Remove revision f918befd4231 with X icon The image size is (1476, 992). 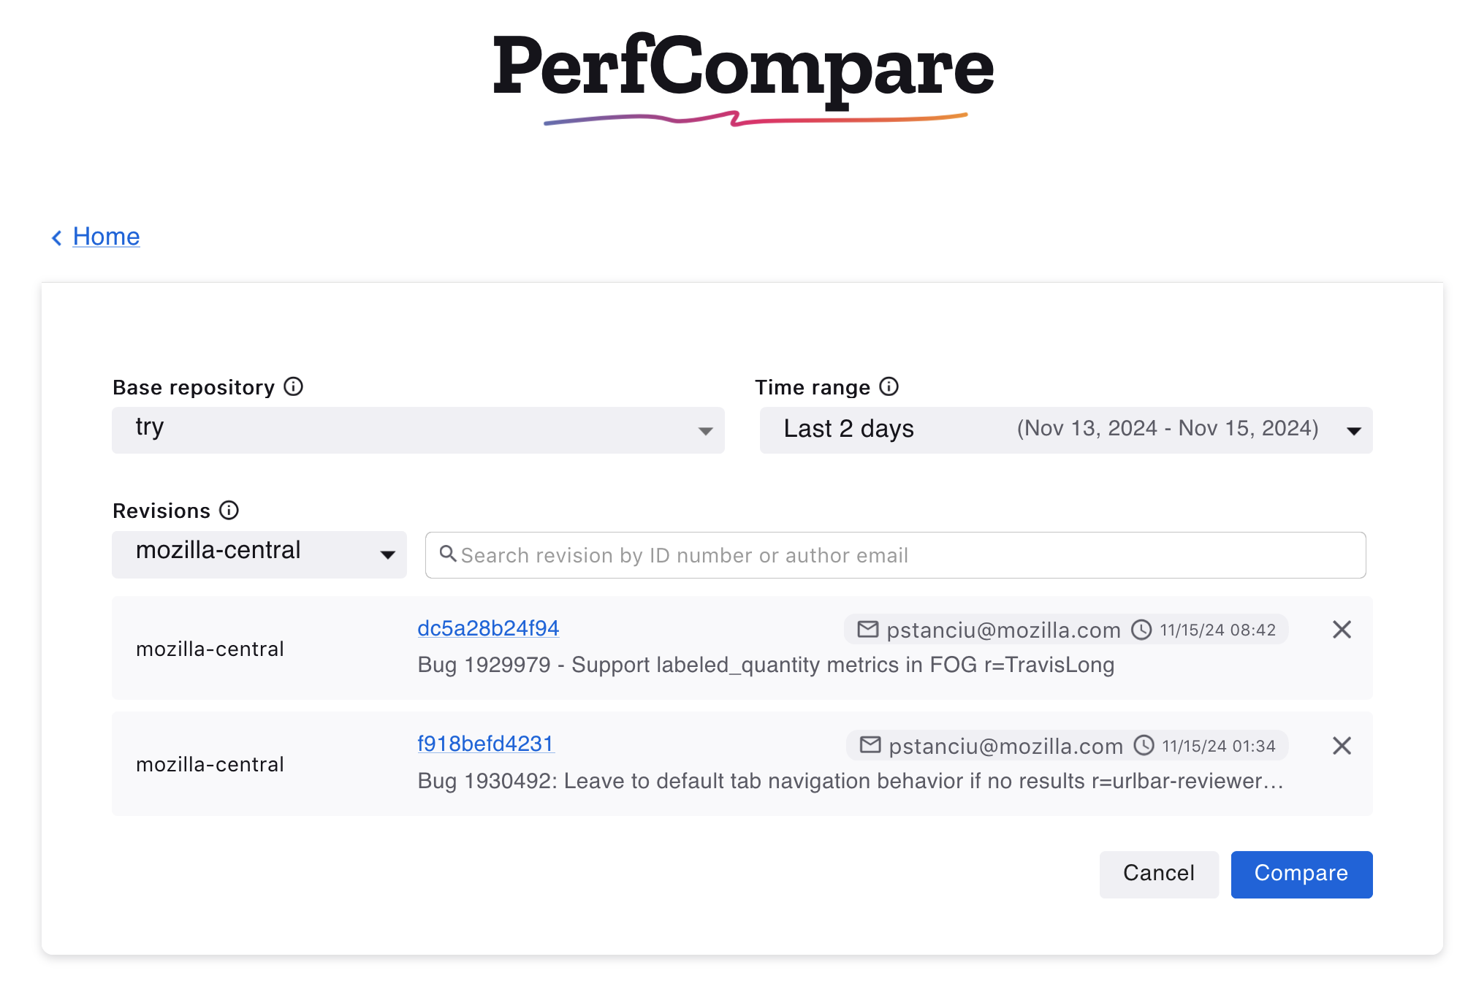1342,746
